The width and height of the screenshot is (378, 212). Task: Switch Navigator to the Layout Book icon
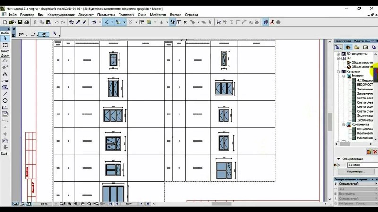pyautogui.click(x=365, y=48)
